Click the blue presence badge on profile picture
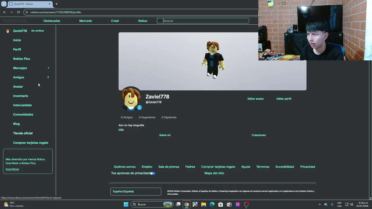This screenshot has width=372, height=209. pyautogui.click(x=139, y=107)
